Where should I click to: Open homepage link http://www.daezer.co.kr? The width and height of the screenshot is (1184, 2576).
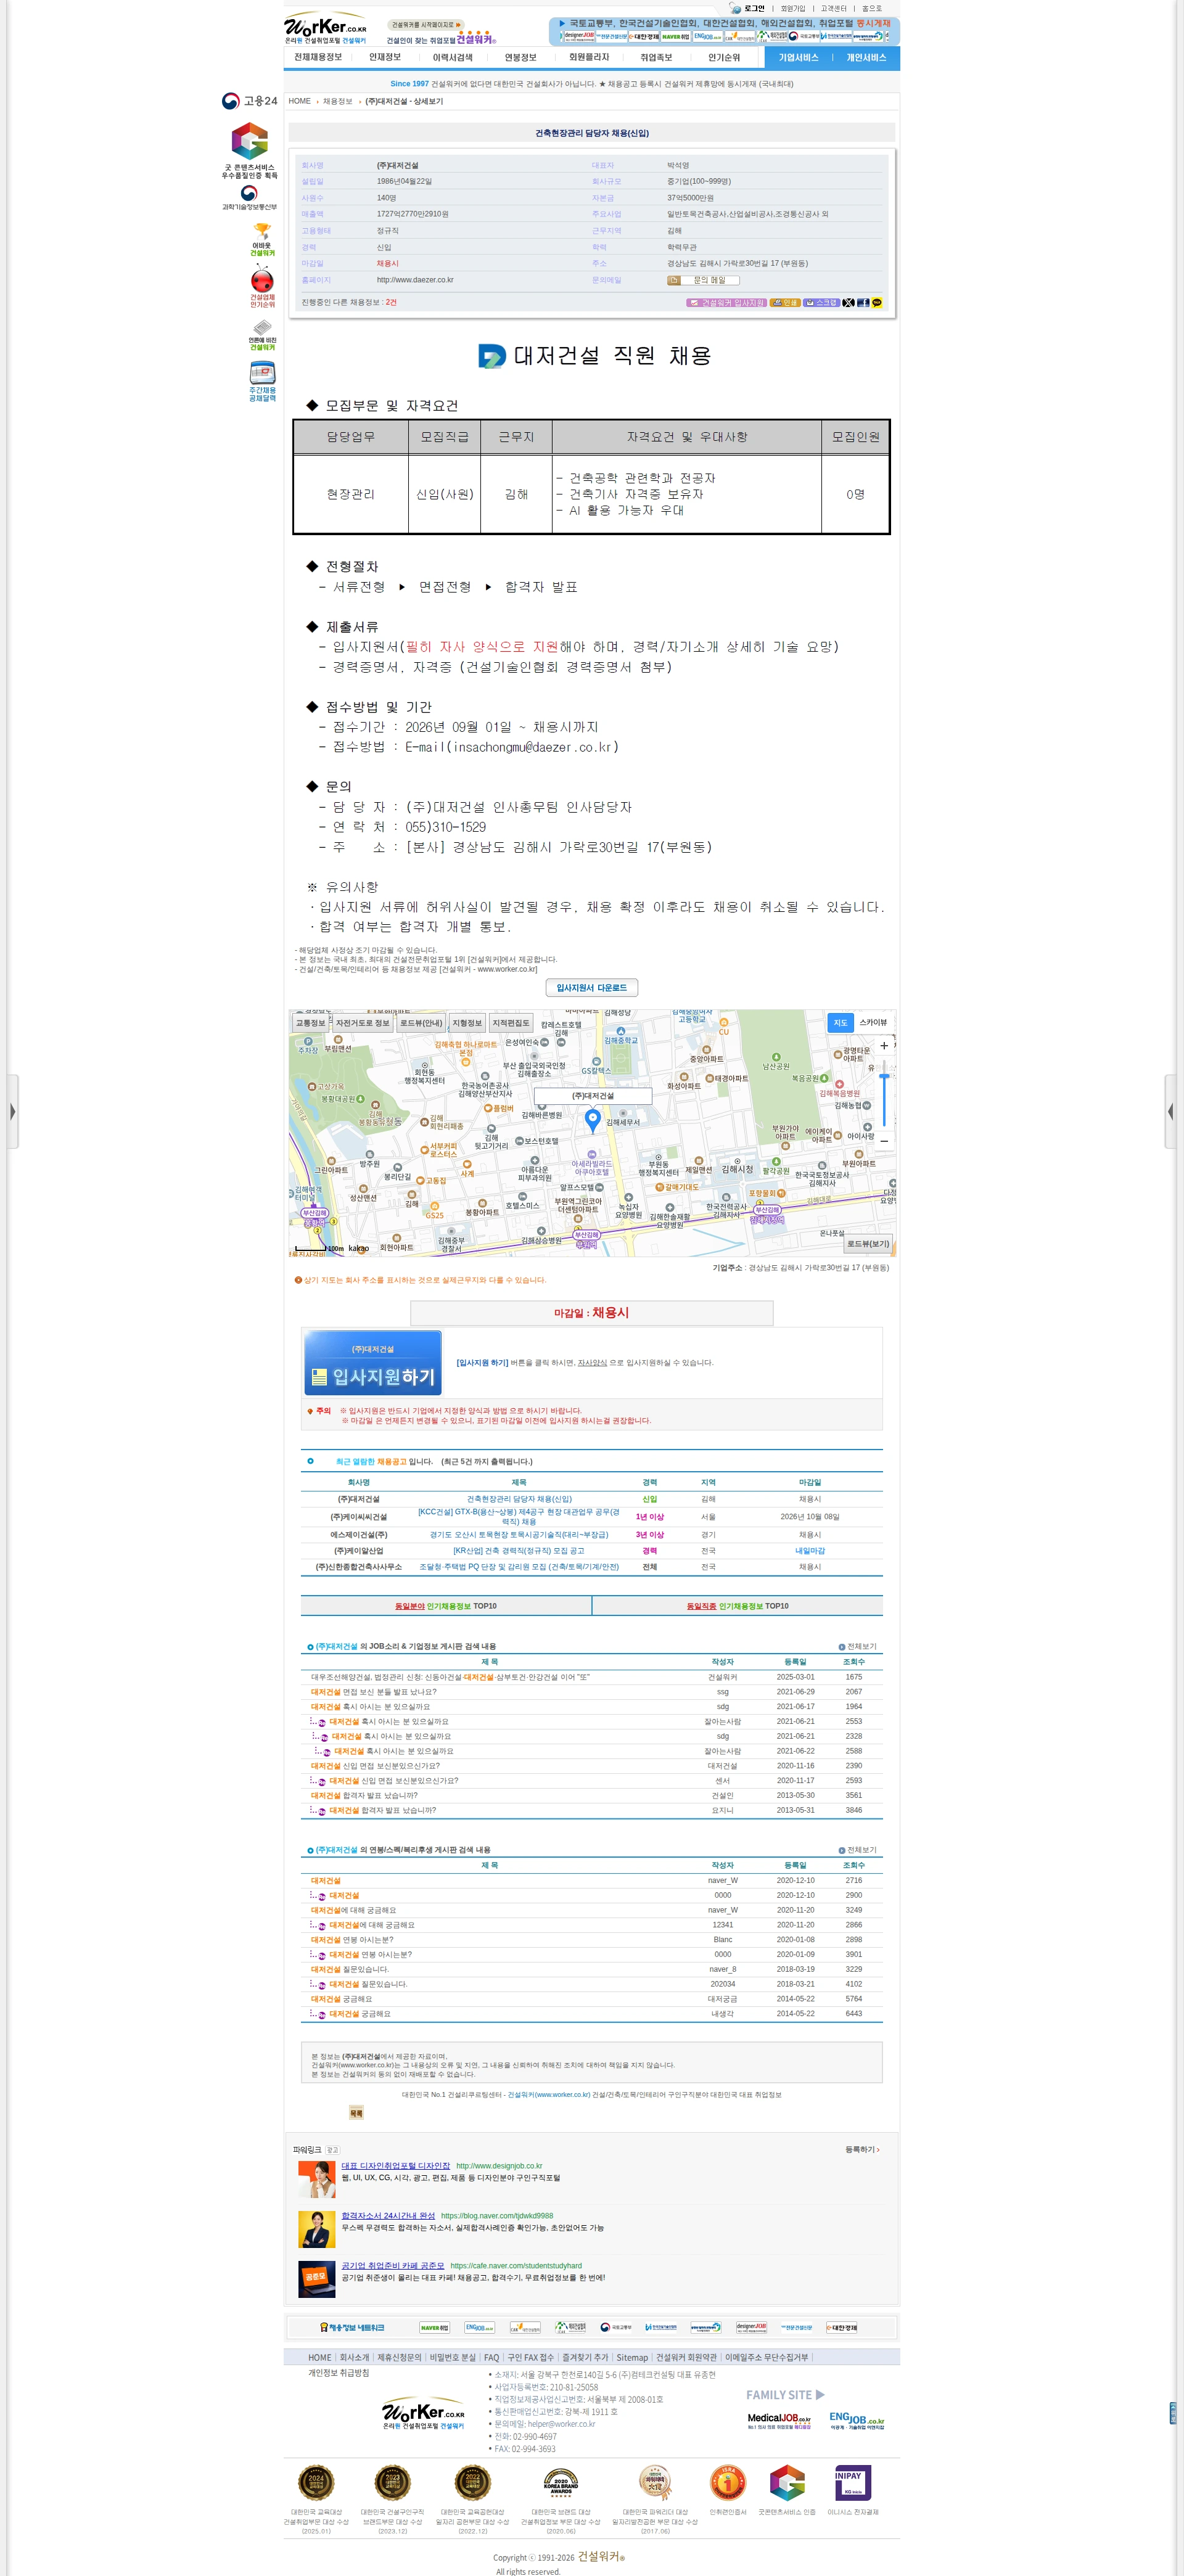[415, 280]
